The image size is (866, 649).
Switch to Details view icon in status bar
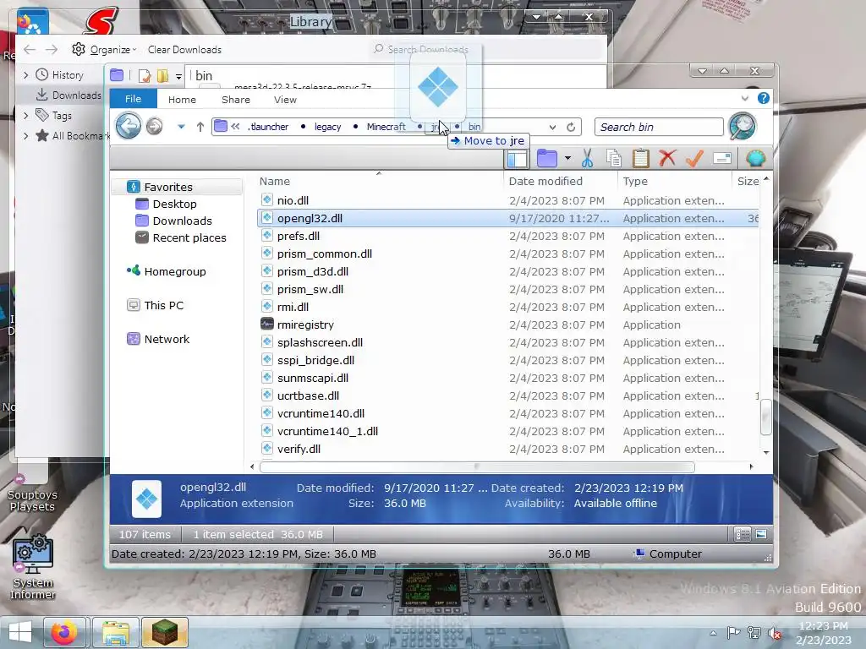(x=743, y=534)
